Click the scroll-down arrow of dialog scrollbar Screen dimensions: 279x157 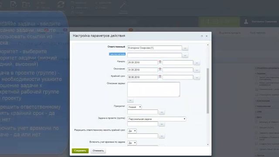pyautogui.click(x=208, y=144)
